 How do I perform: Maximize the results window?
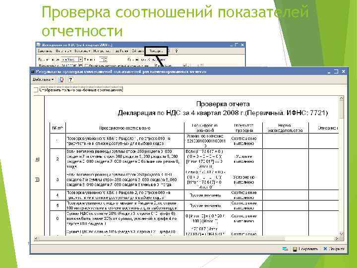[336, 71]
